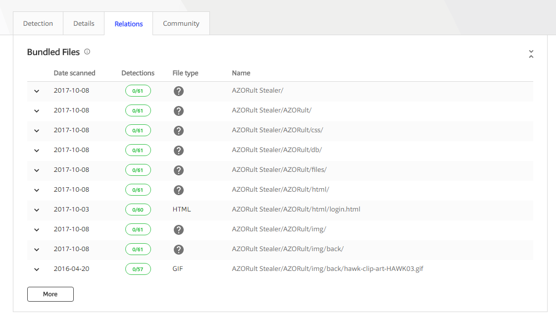Click unknown type icon for AZORult/files/ row
Image resolution: width=556 pixels, height=317 pixels.
(179, 170)
